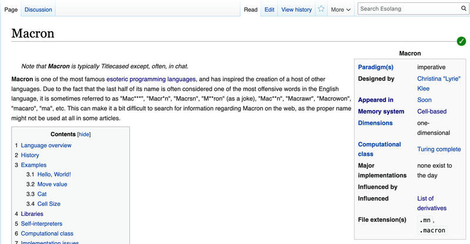Open the View history tab
This screenshot has height=244, width=470.
(x=297, y=9)
